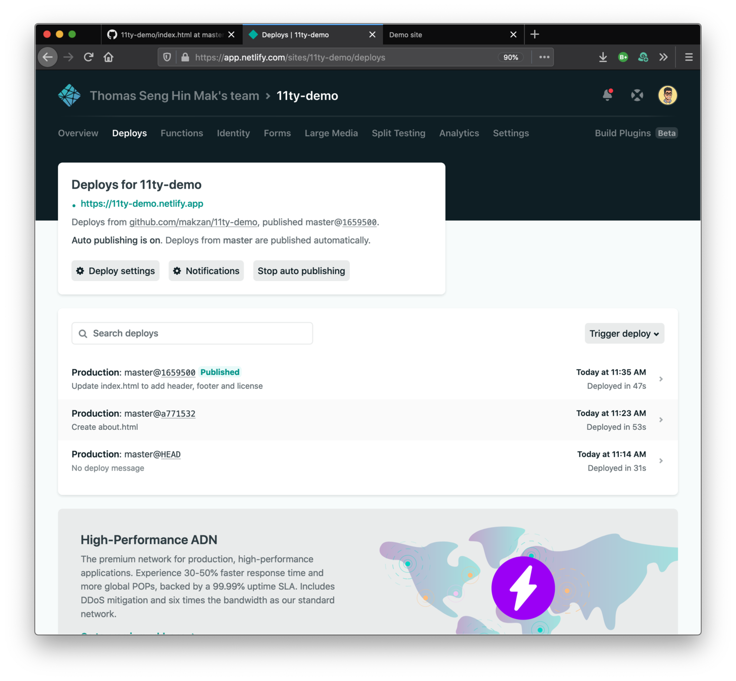
Task: Open master@HEAD deploy details chevron
Action: pos(661,461)
